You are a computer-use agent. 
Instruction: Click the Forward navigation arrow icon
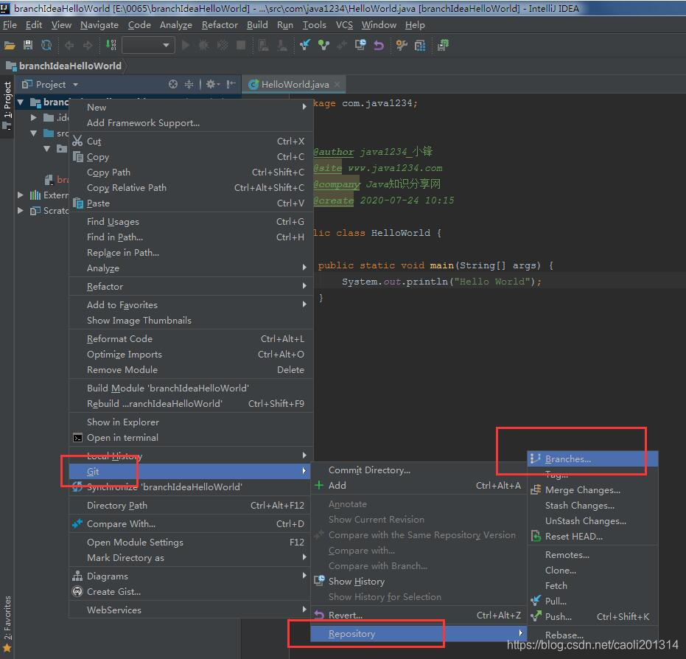[88, 45]
